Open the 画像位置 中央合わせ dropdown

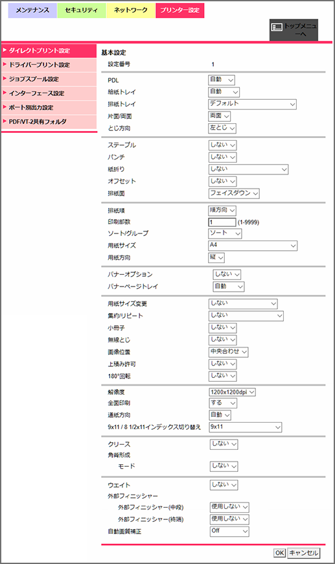(x=228, y=352)
